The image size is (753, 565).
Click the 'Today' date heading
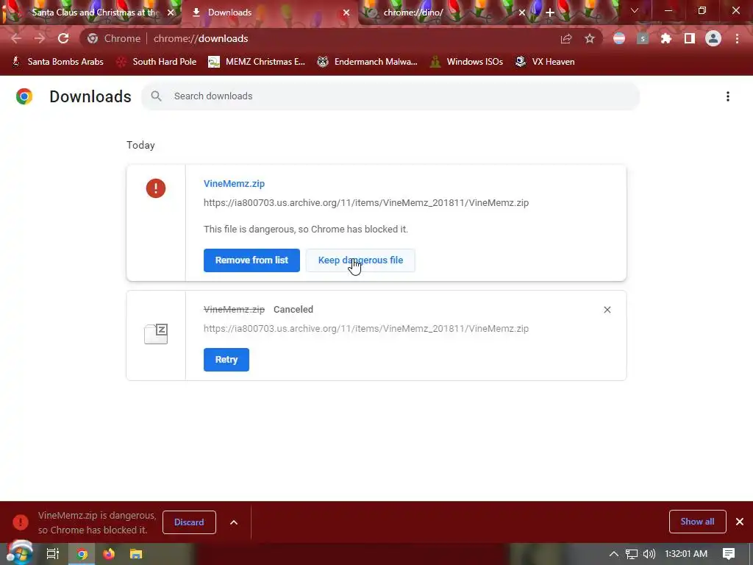[x=140, y=145]
